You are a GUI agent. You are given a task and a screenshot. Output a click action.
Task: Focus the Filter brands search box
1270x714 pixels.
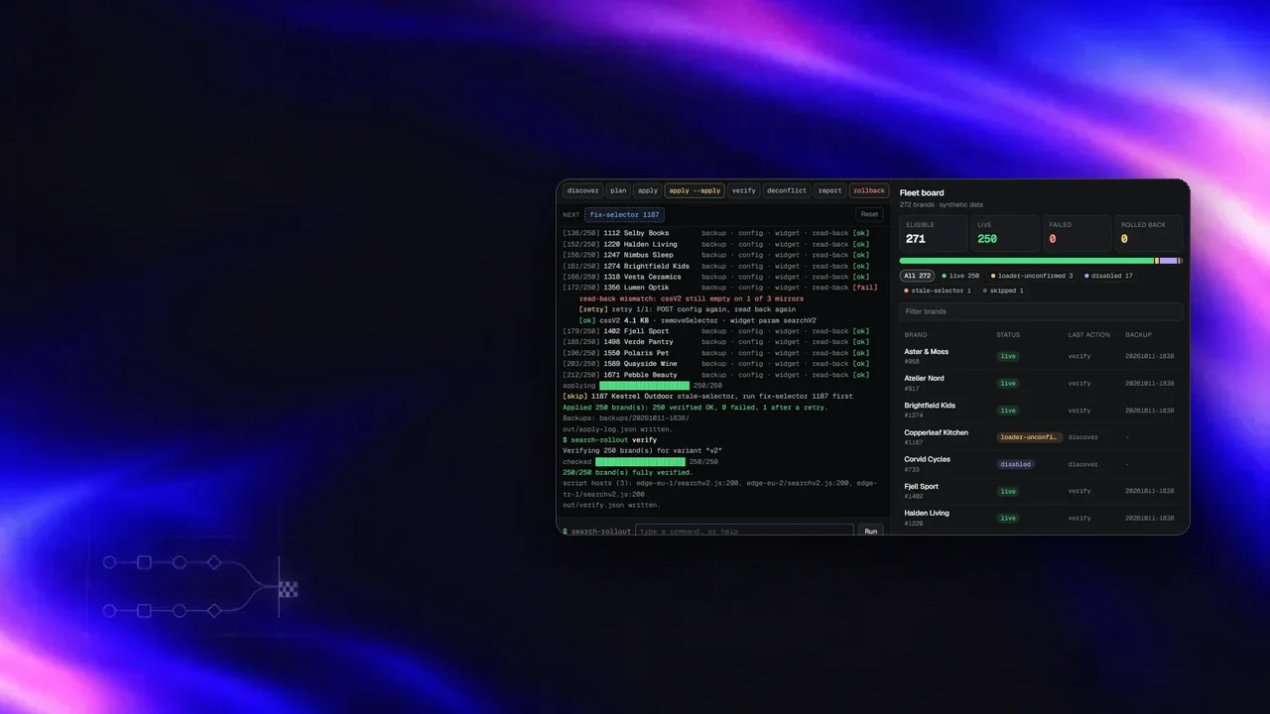[x=1041, y=311]
